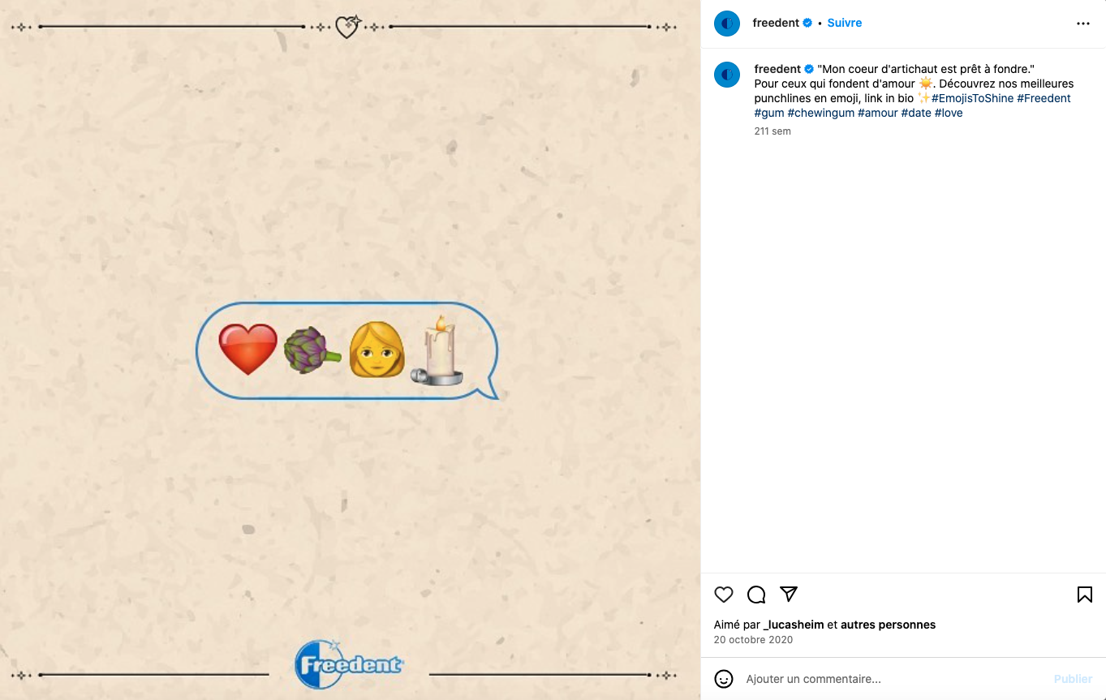Share the post using paper plane icon
Viewport: 1106px width, 700px height.
789,595
